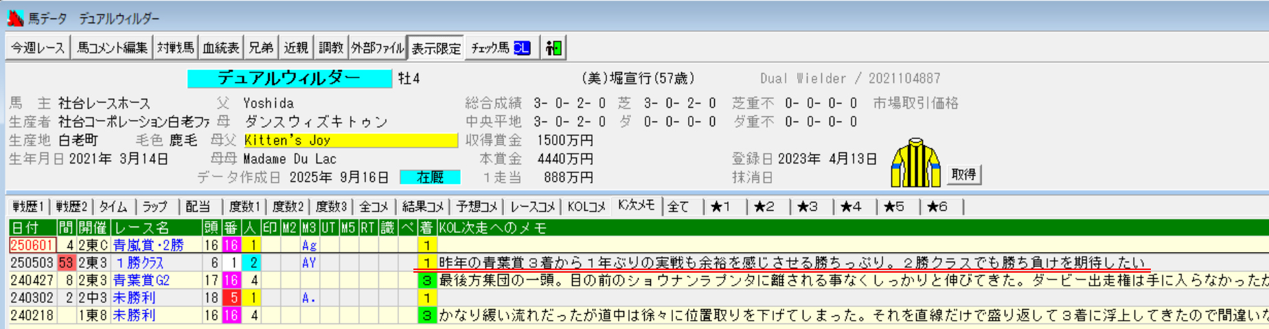Select the ★3 star filter tab
Image resolution: width=1269 pixels, height=329 pixels.
coord(808,207)
